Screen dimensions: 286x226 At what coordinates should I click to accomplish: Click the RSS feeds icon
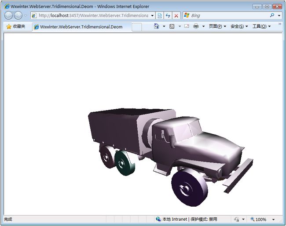(x=172, y=26)
